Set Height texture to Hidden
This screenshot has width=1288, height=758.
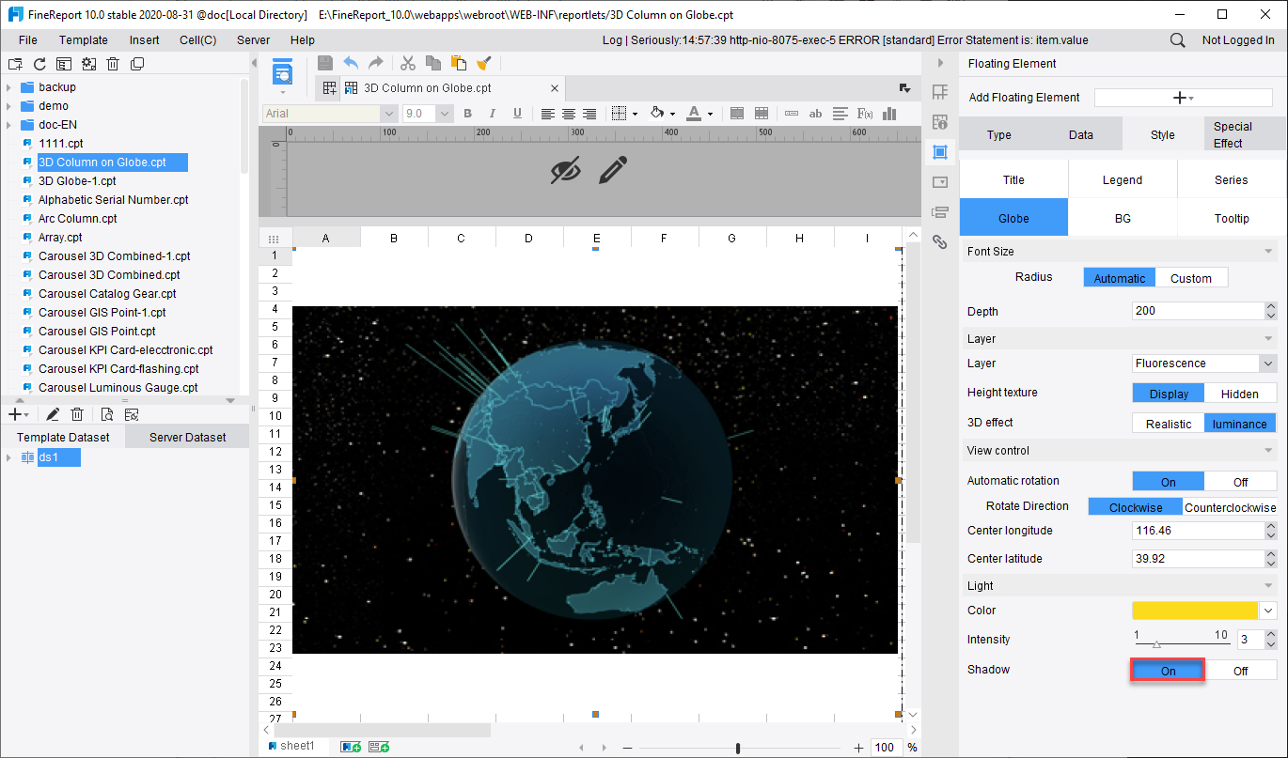point(1240,394)
